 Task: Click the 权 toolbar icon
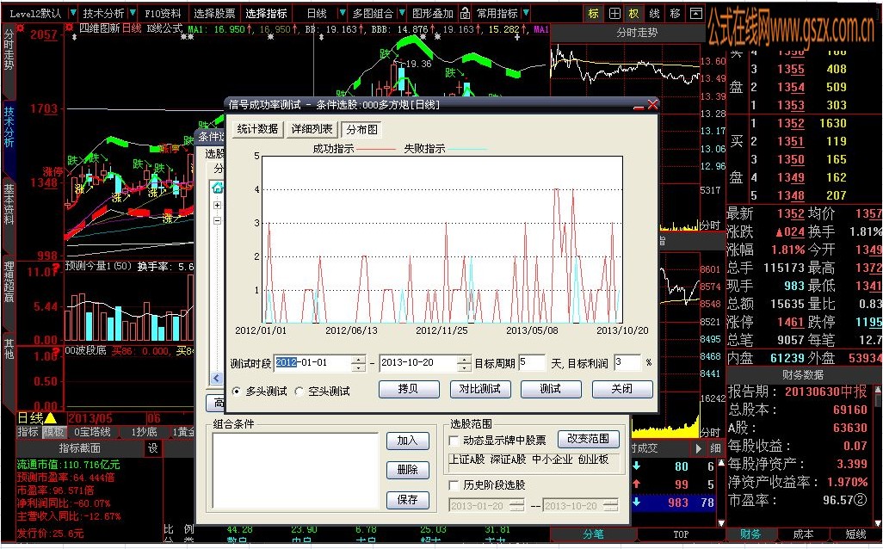tap(634, 14)
